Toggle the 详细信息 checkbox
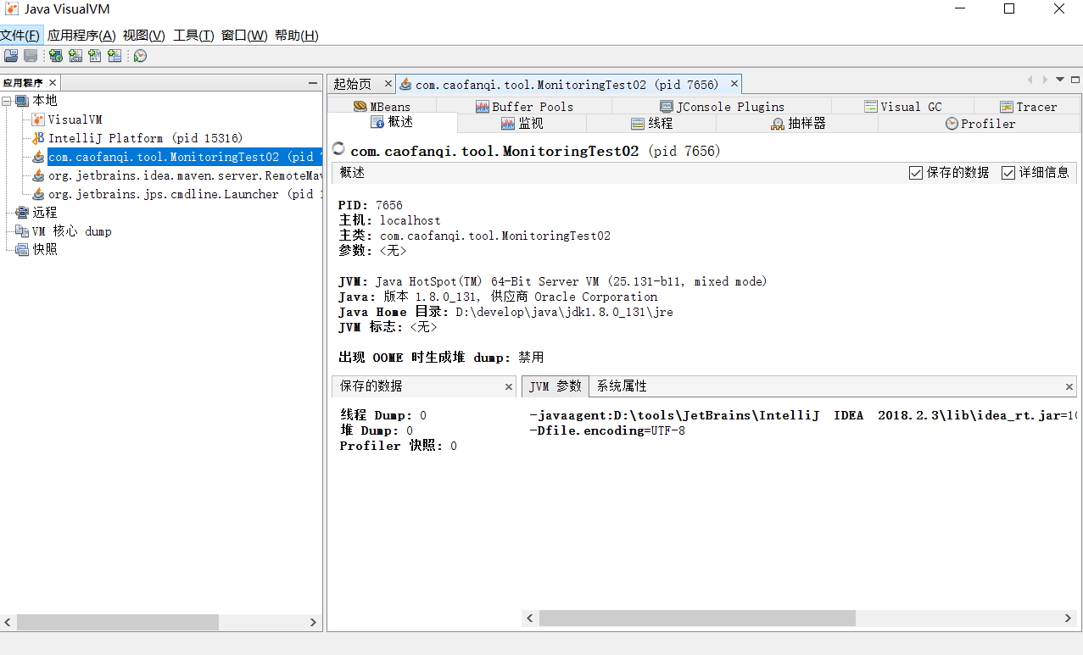The width and height of the screenshot is (1083, 655). [x=1008, y=172]
